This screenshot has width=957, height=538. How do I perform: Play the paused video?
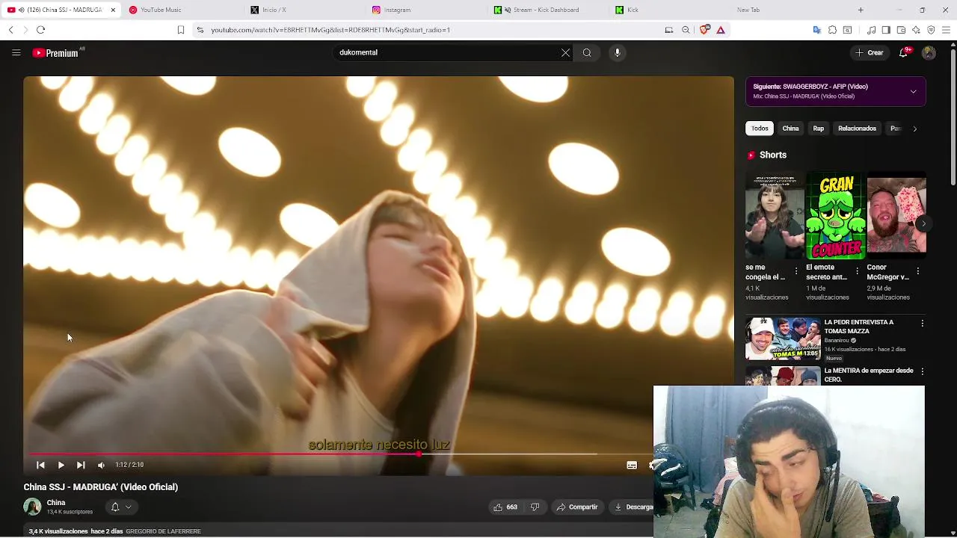(x=61, y=465)
